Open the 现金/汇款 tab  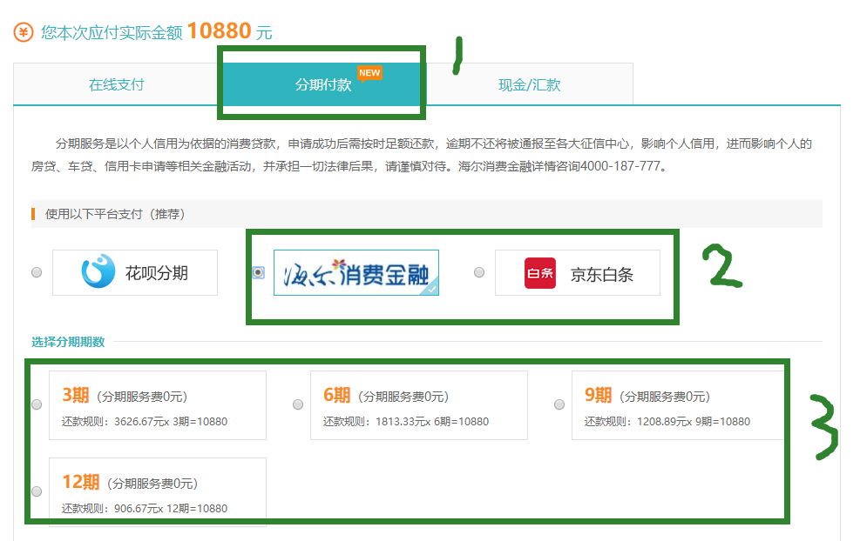[x=529, y=84]
